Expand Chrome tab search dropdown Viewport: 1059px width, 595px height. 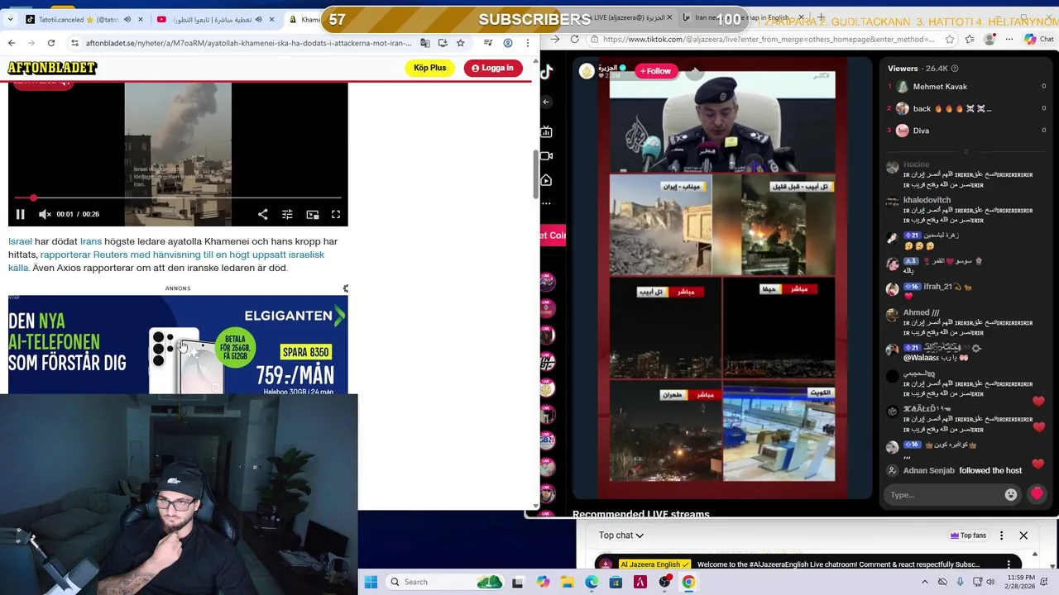click(x=11, y=19)
